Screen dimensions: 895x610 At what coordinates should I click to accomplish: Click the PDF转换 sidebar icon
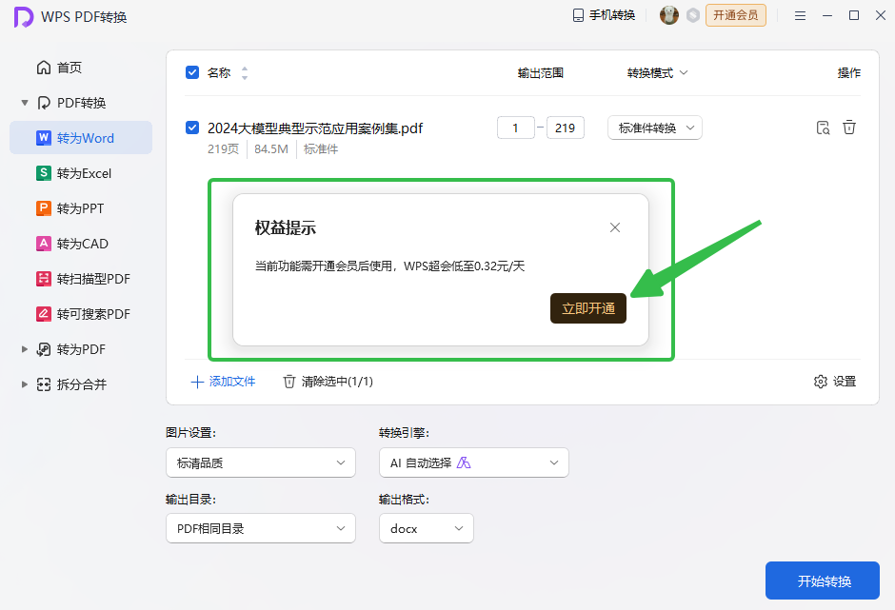coord(44,103)
